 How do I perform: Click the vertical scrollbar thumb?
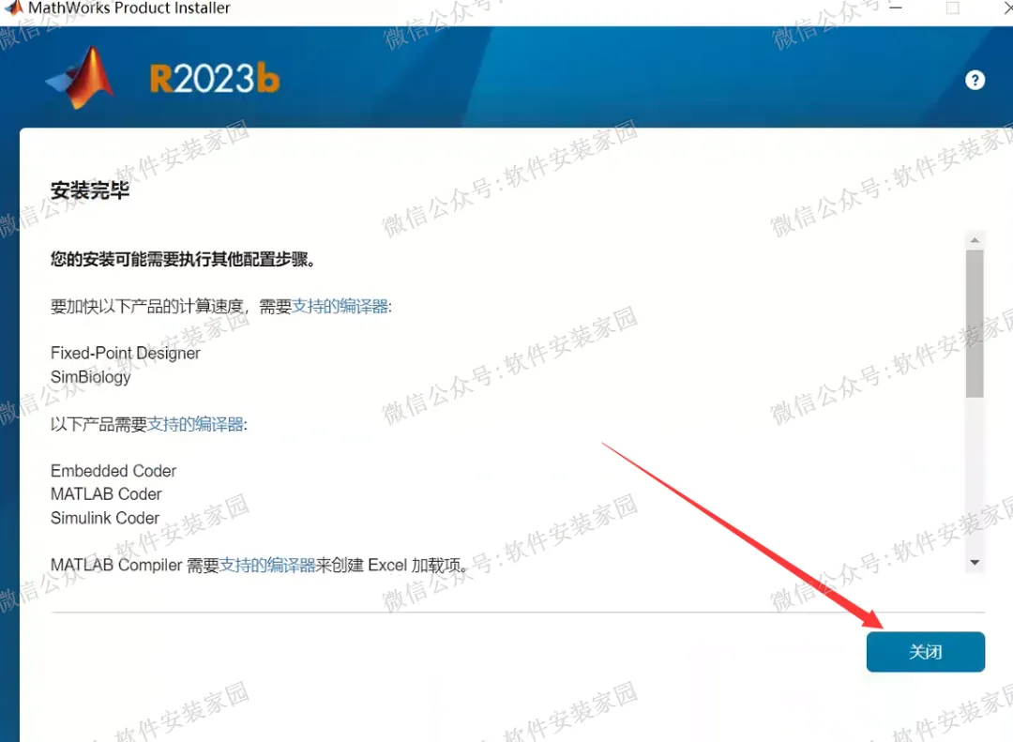(975, 324)
